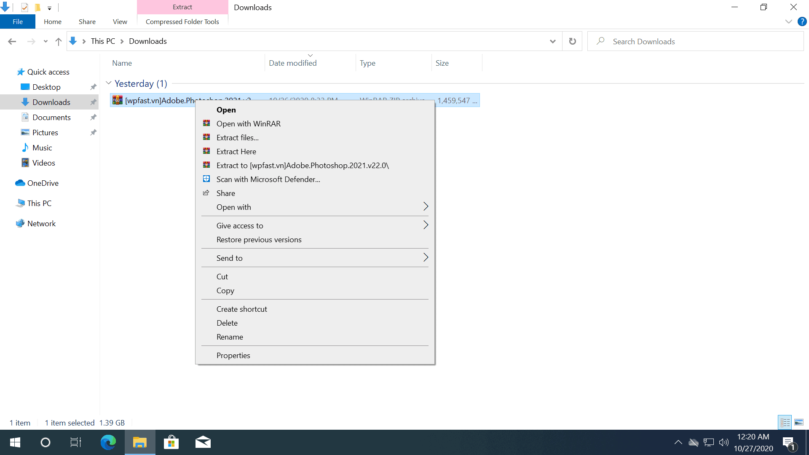Open Documents in navigation pane
809x455 pixels.
[x=51, y=118]
